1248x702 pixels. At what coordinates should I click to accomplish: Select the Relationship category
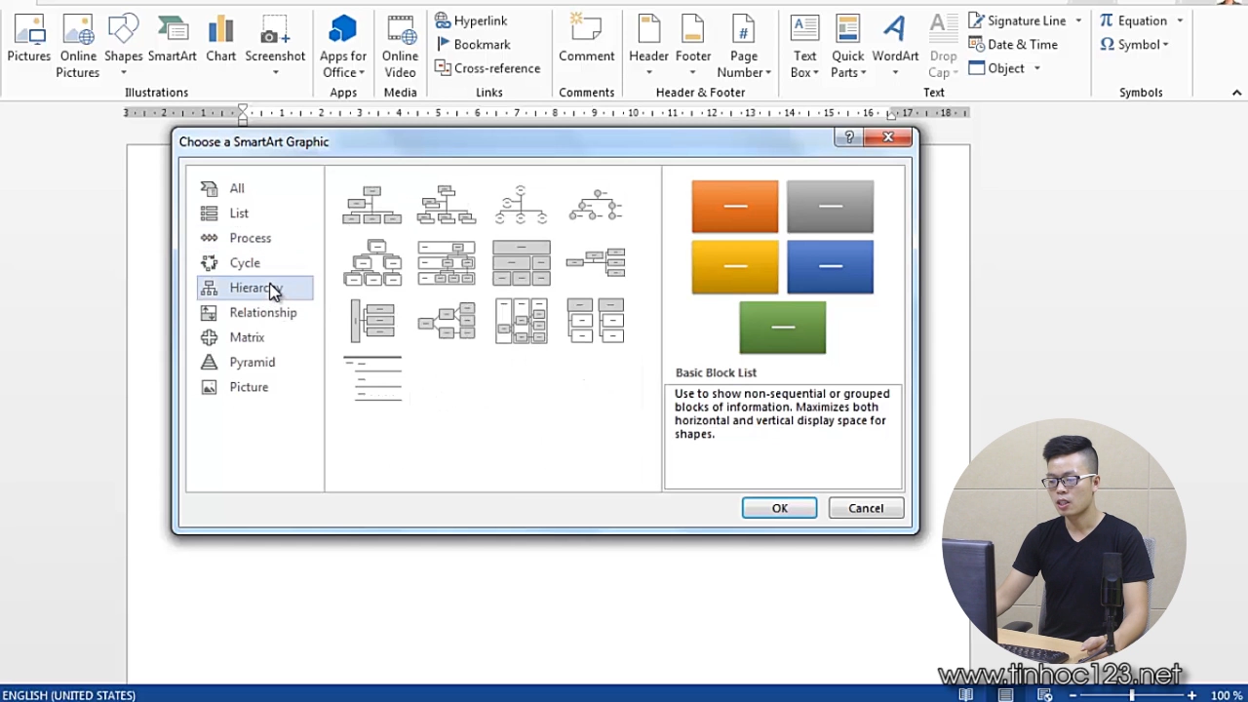(262, 313)
